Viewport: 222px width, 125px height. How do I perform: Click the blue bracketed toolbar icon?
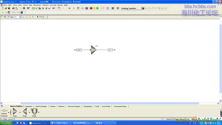click(108, 8)
